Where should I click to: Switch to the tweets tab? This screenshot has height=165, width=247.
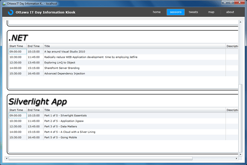tap(193, 12)
